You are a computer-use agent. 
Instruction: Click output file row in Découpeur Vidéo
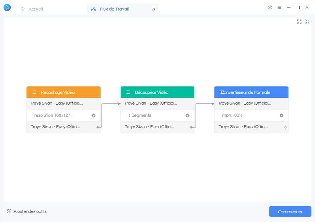pos(158,127)
